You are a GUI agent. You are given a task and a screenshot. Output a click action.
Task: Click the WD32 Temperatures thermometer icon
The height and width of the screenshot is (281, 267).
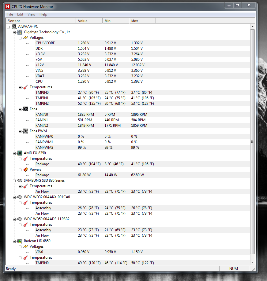pos(26,203)
